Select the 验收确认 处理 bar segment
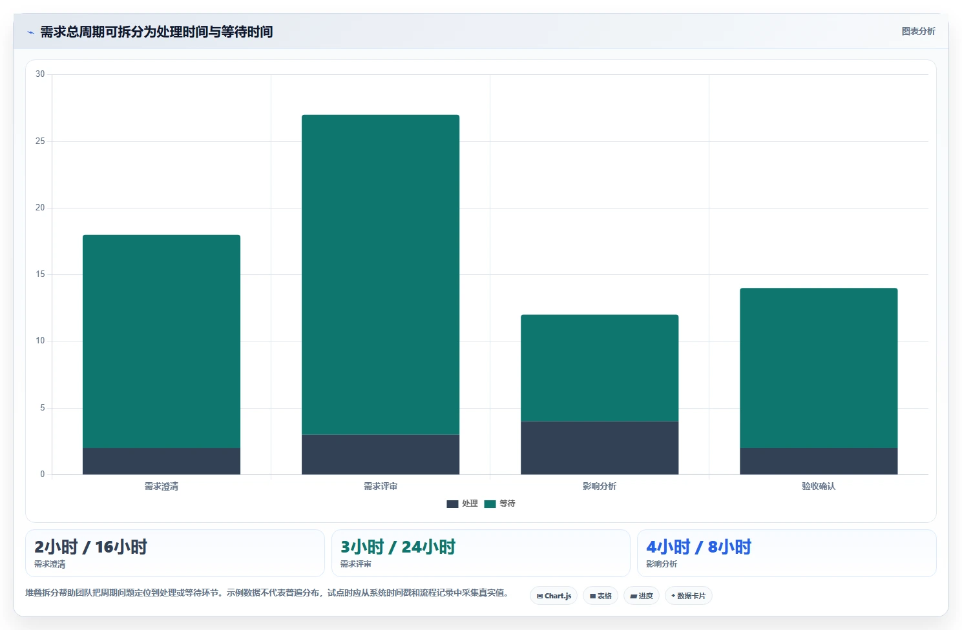The height and width of the screenshot is (630, 962). pyautogui.click(x=819, y=461)
